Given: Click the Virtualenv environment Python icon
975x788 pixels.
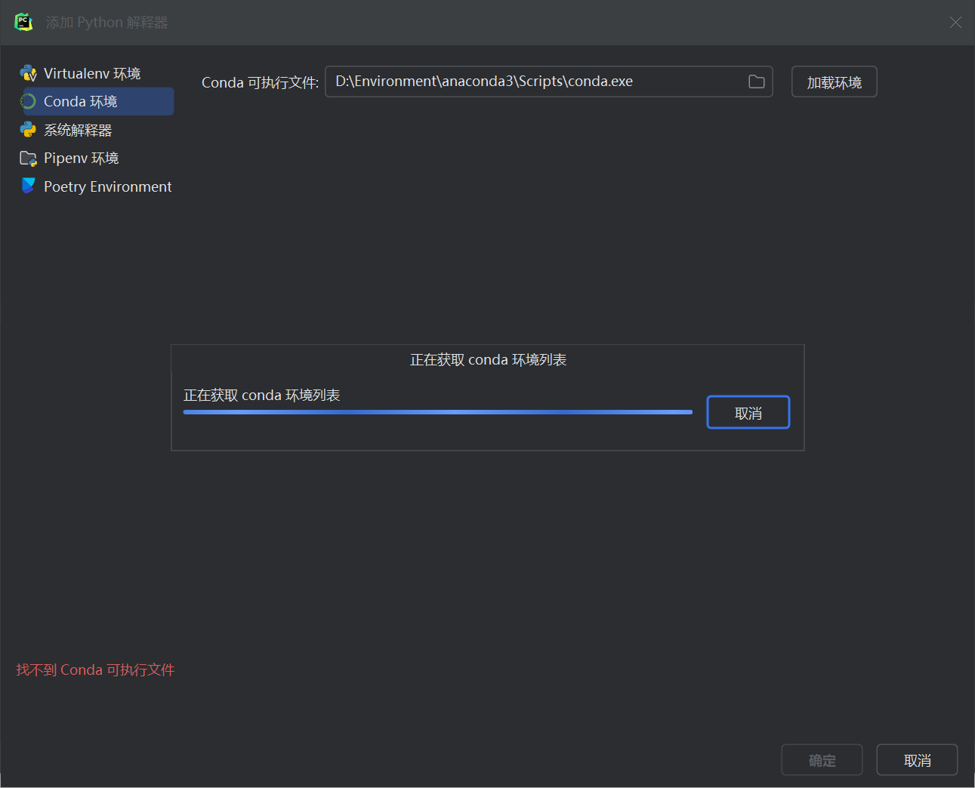Looking at the screenshot, I should coord(28,73).
